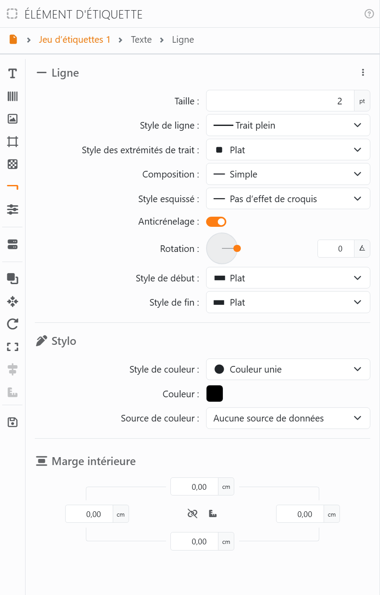
Task: Click the right margin input field
Action: coord(300,514)
